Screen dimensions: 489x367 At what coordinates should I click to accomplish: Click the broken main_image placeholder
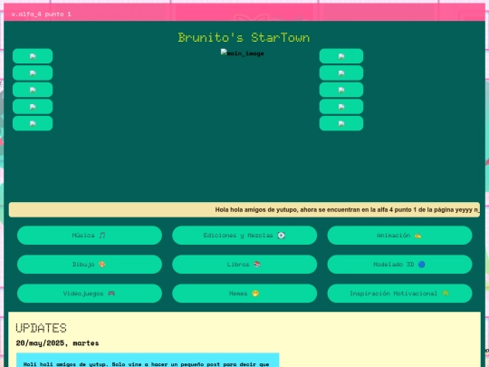tap(243, 53)
